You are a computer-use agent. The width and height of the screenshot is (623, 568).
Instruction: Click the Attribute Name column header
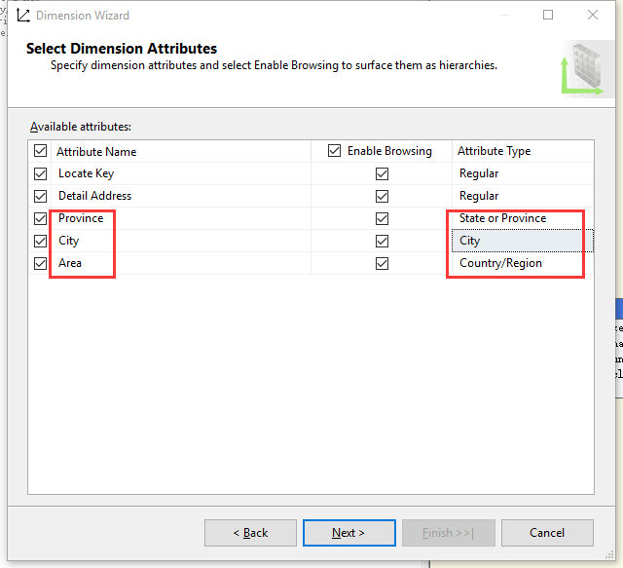(96, 152)
